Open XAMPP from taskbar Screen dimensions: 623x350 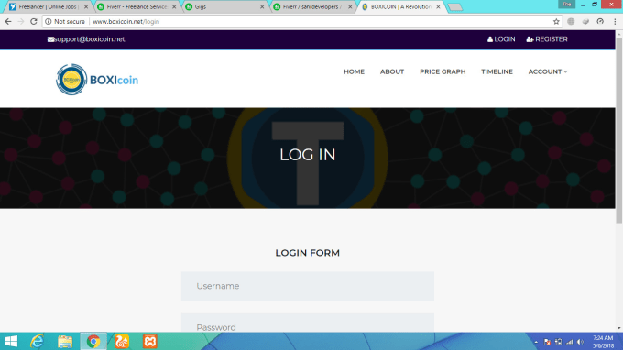(x=149, y=341)
